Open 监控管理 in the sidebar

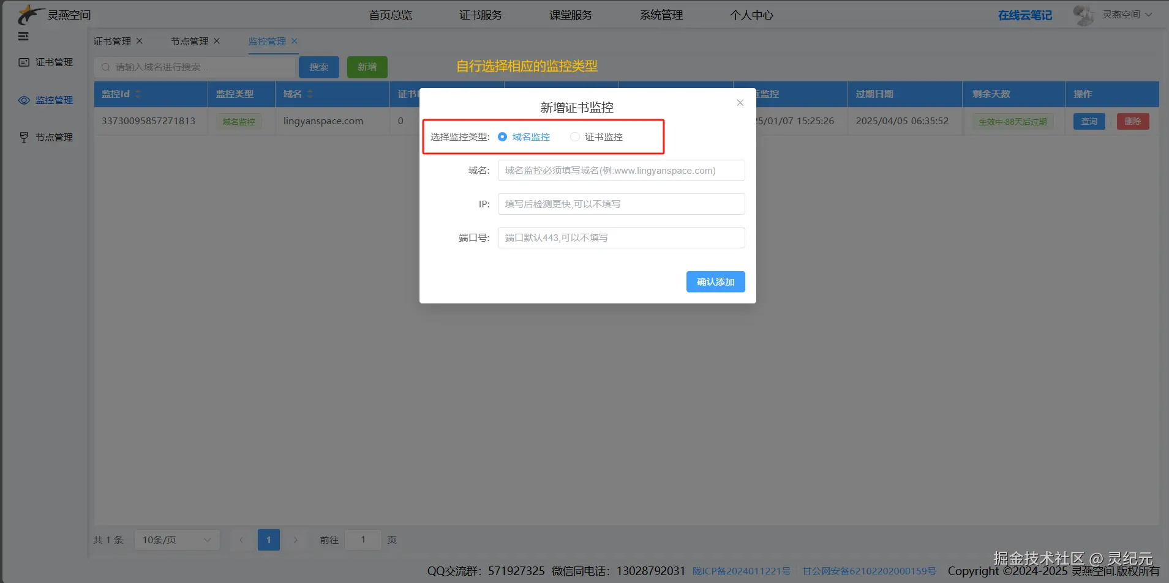tap(54, 100)
